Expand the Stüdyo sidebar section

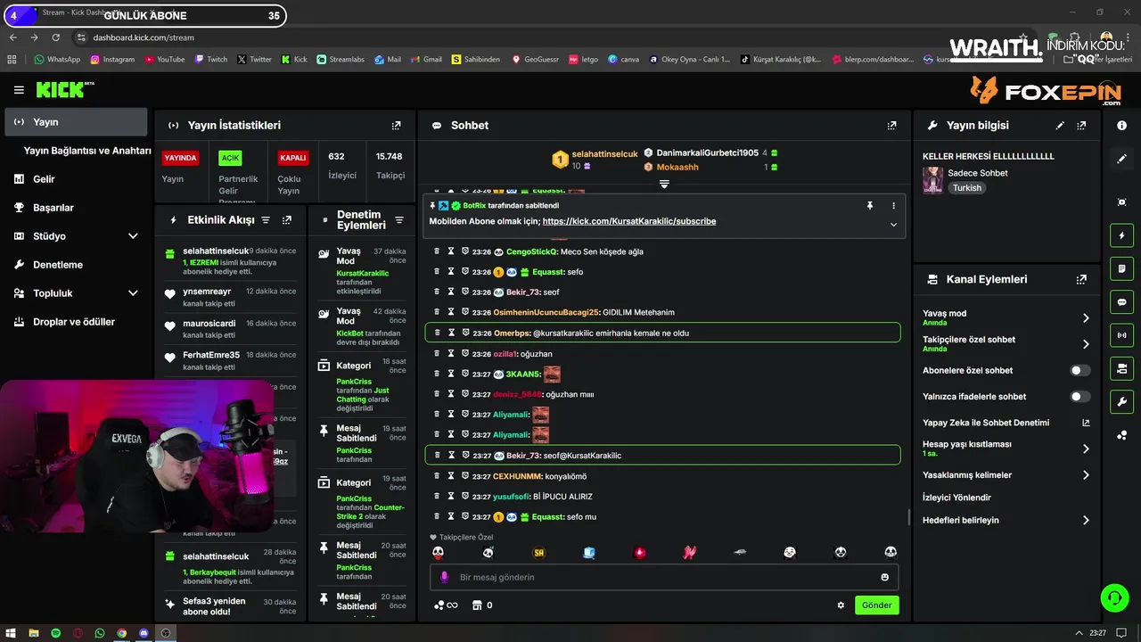pos(133,236)
